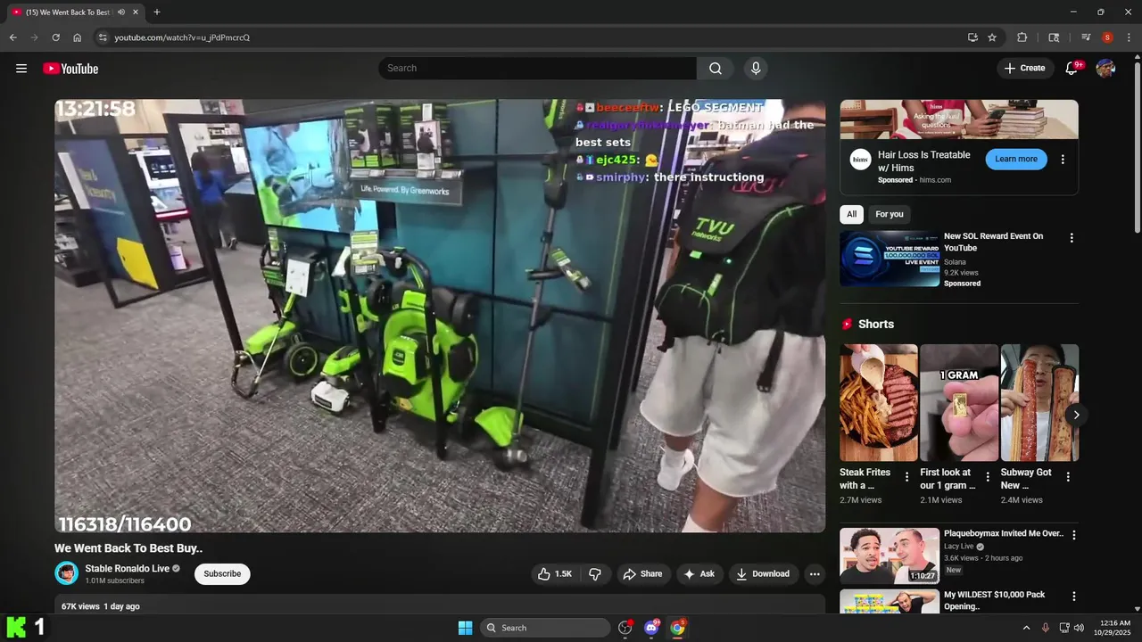Open Discord from the taskbar
1142x642 pixels.
[x=651, y=628]
